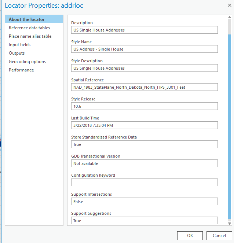Go to Outputs page
Screen dimensions: 234x243
point(17,53)
